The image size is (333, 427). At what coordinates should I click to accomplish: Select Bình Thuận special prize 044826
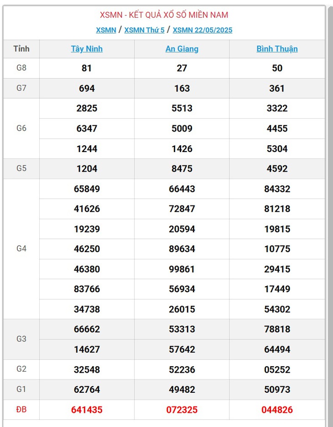click(277, 410)
